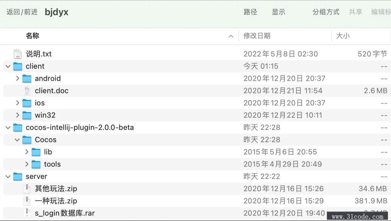This screenshot has height=221, width=391.
Task: Click the 返回/前进 navigation button
Action: coord(22,12)
